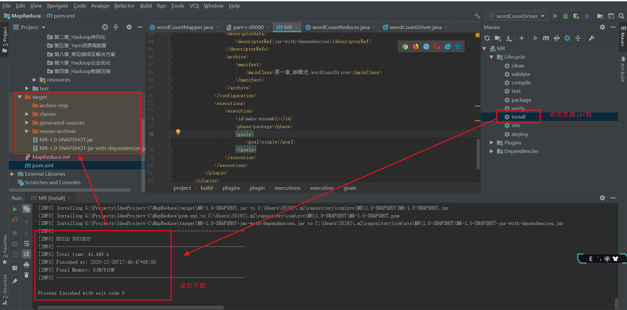
Task: Add Maven project with plus icon
Action: click(x=522, y=38)
